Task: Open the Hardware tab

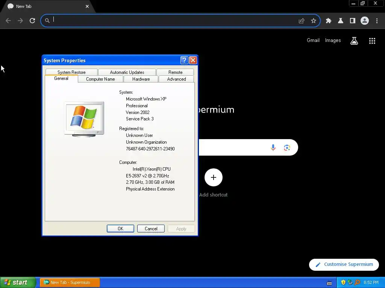Action: point(141,79)
